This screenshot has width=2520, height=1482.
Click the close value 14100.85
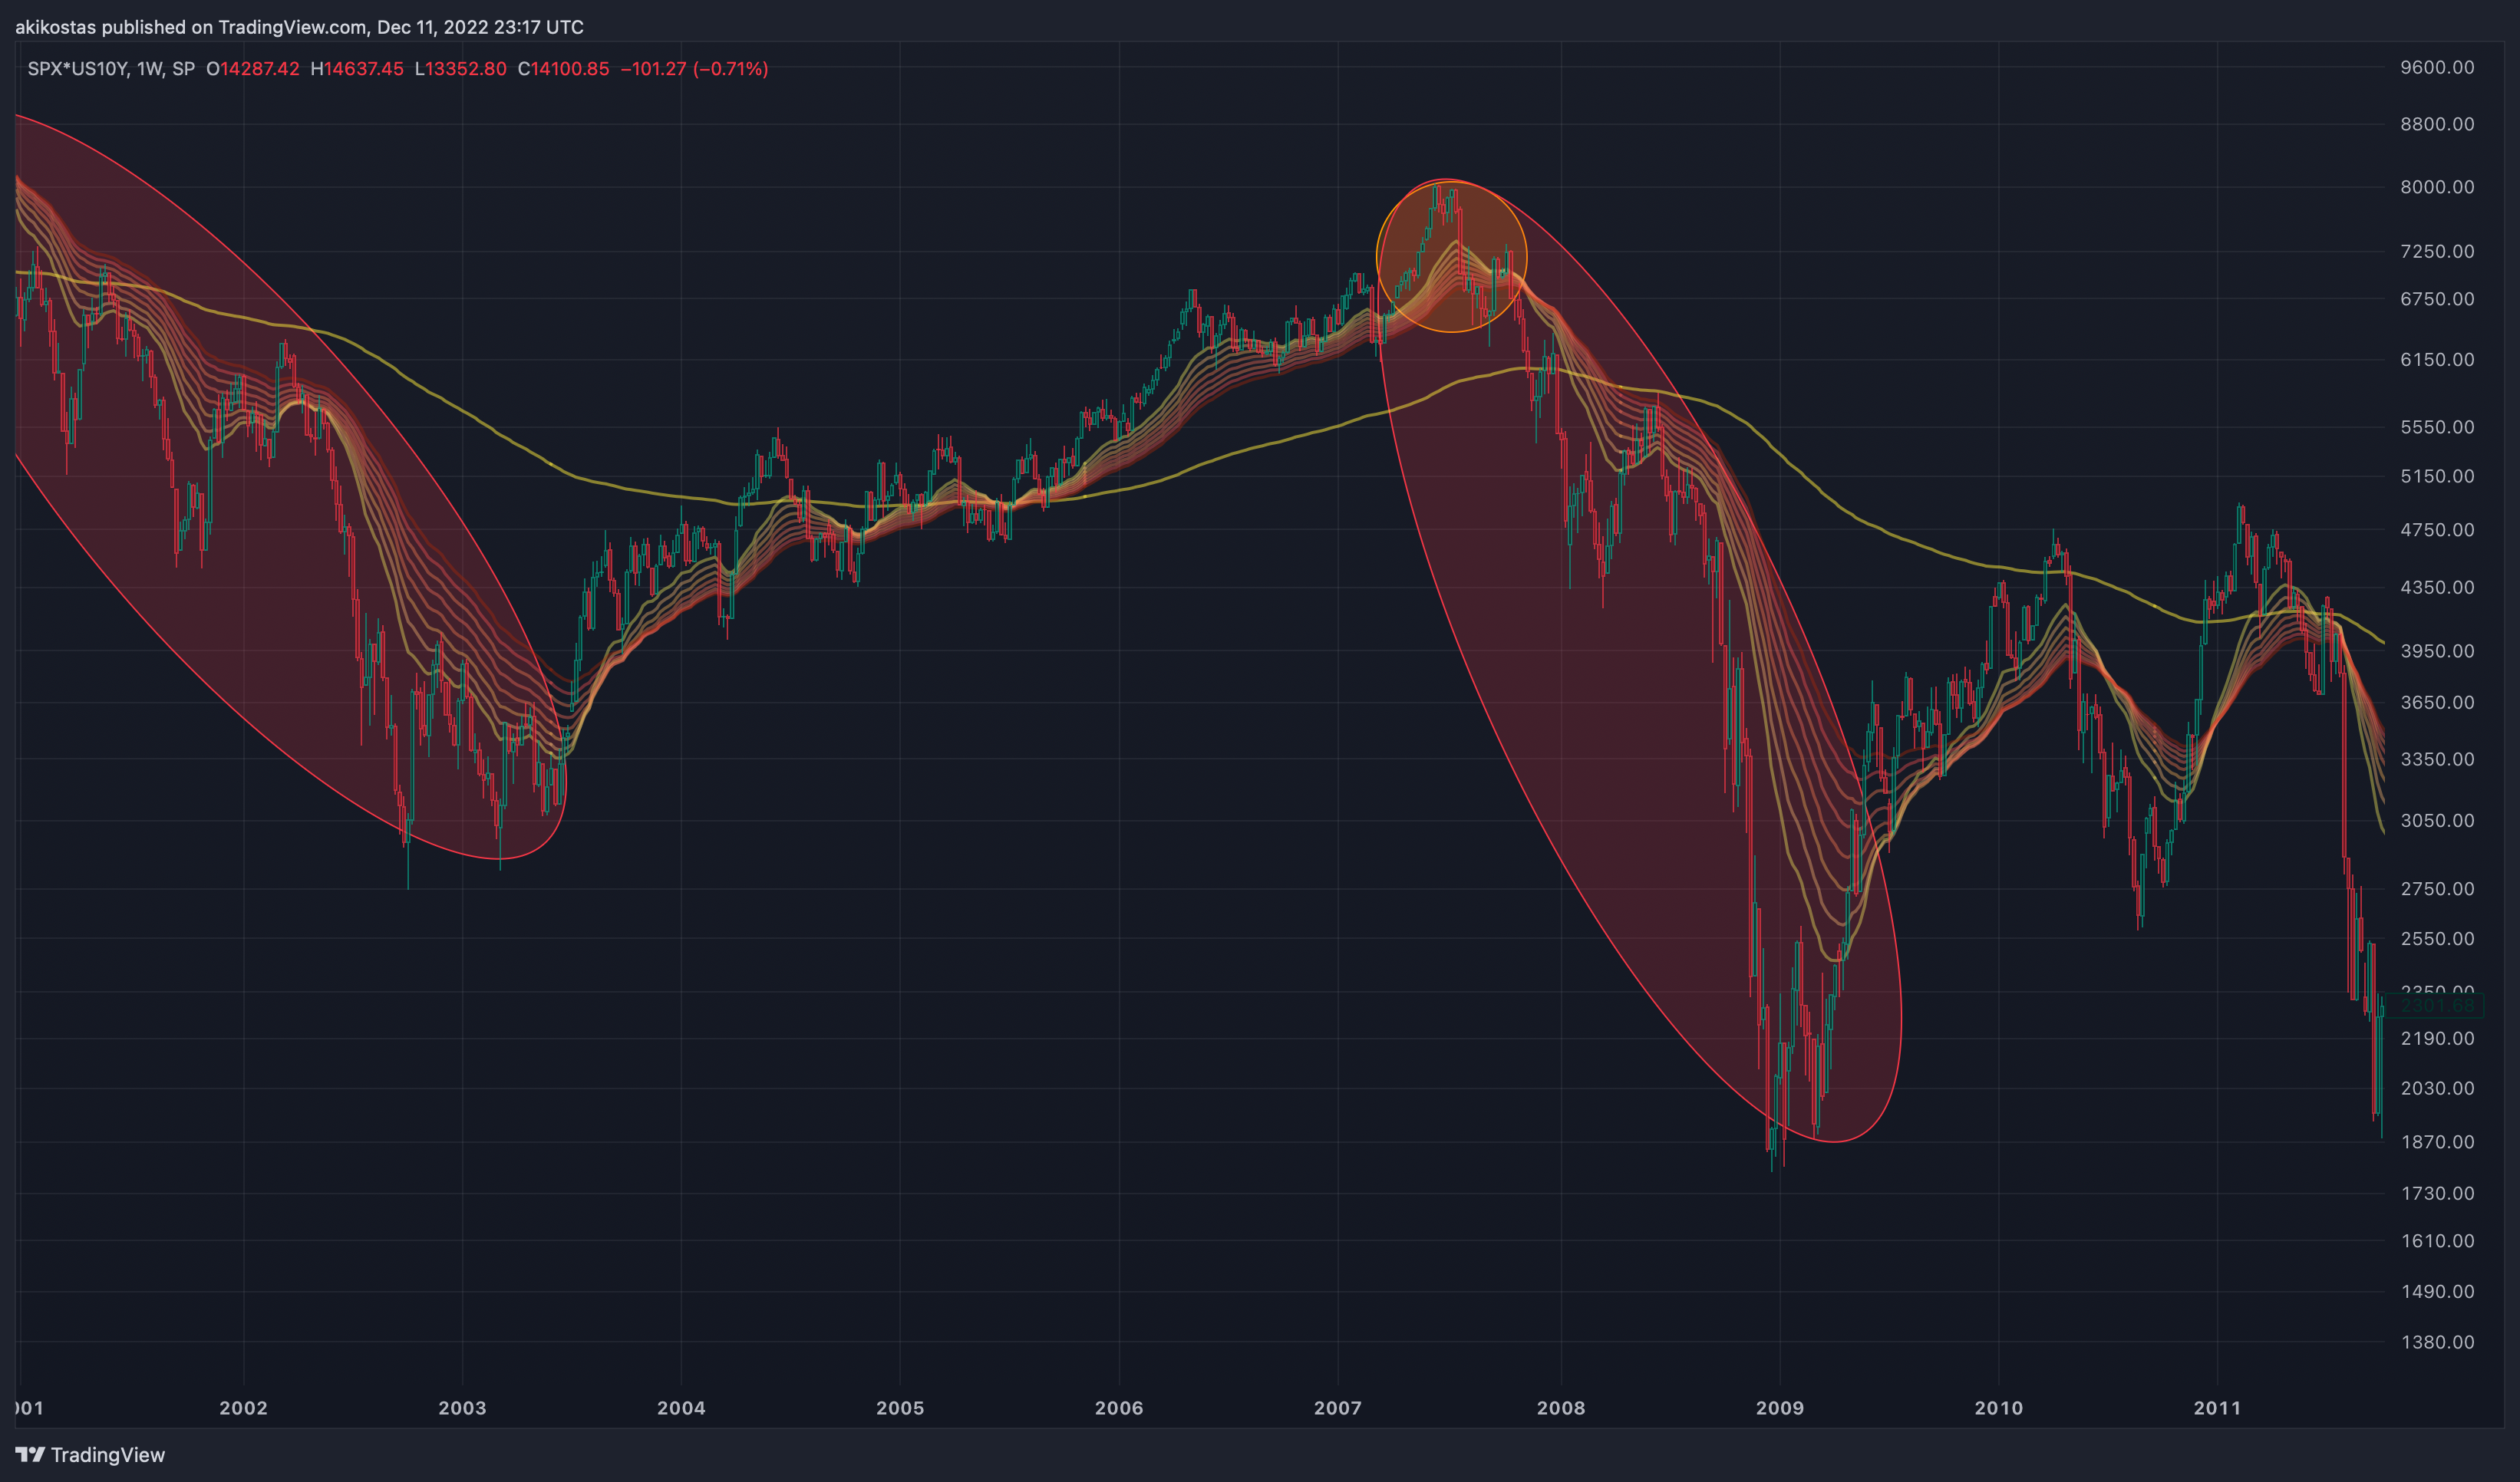pos(570,69)
